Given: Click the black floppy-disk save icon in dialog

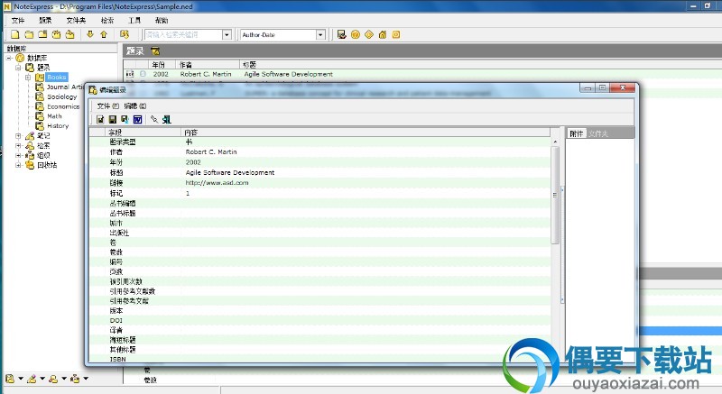Looking at the screenshot, I should click(112, 120).
